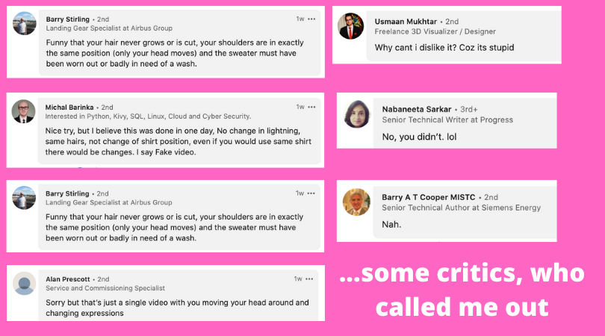Open the Barry A T Cooper MISTC name link
The image size is (605, 336).
(429, 197)
